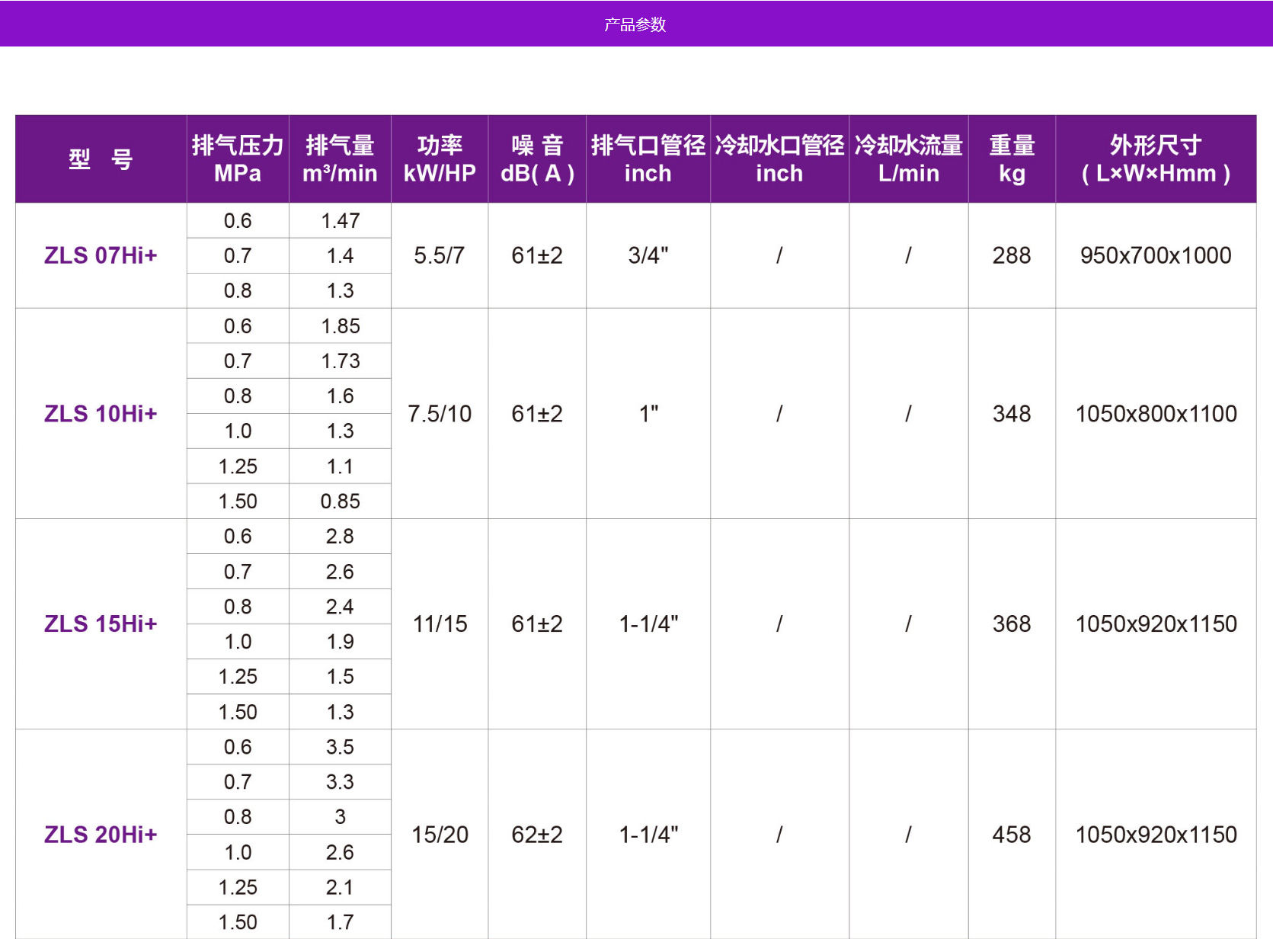Click the 2.8 air flow value
Screen dimensions: 1273x939
click(340, 537)
